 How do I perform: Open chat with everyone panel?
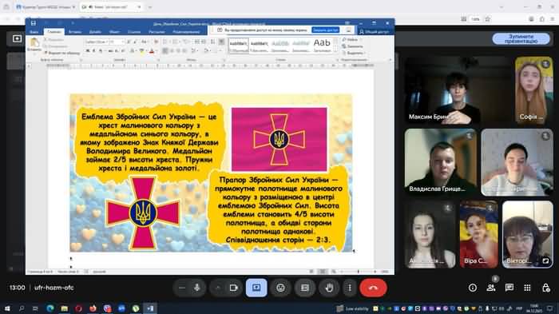tap(509, 288)
